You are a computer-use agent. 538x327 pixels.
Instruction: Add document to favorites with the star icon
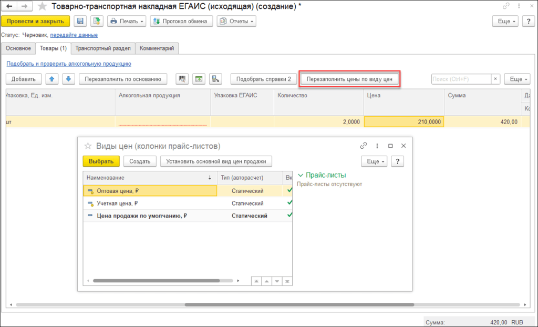43,6
